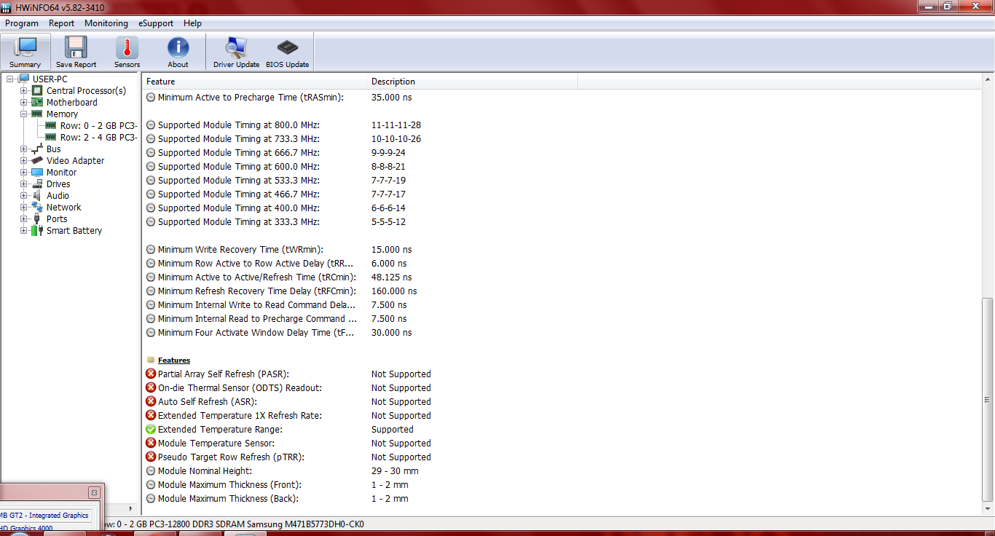Select the Video Adapter card icon
The image size is (995, 536).
(x=37, y=160)
